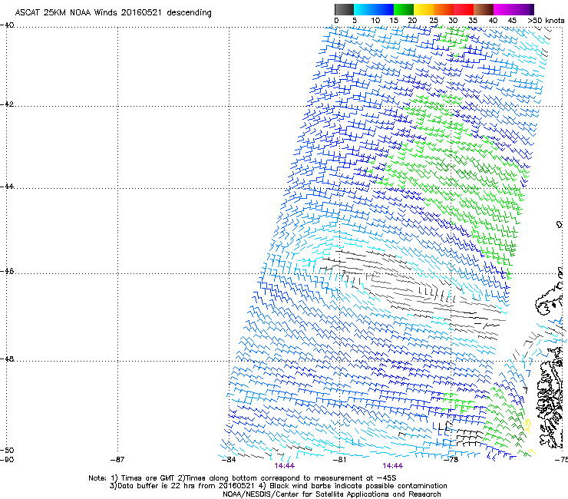Click the -81 longitude axis label

click(339, 460)
